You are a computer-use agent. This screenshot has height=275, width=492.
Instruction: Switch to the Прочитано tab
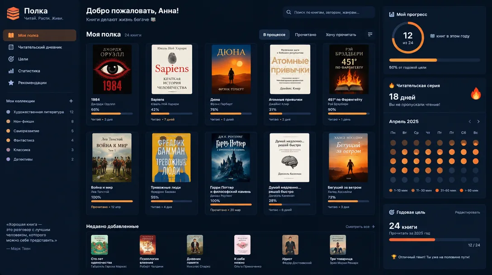(305, 34)
